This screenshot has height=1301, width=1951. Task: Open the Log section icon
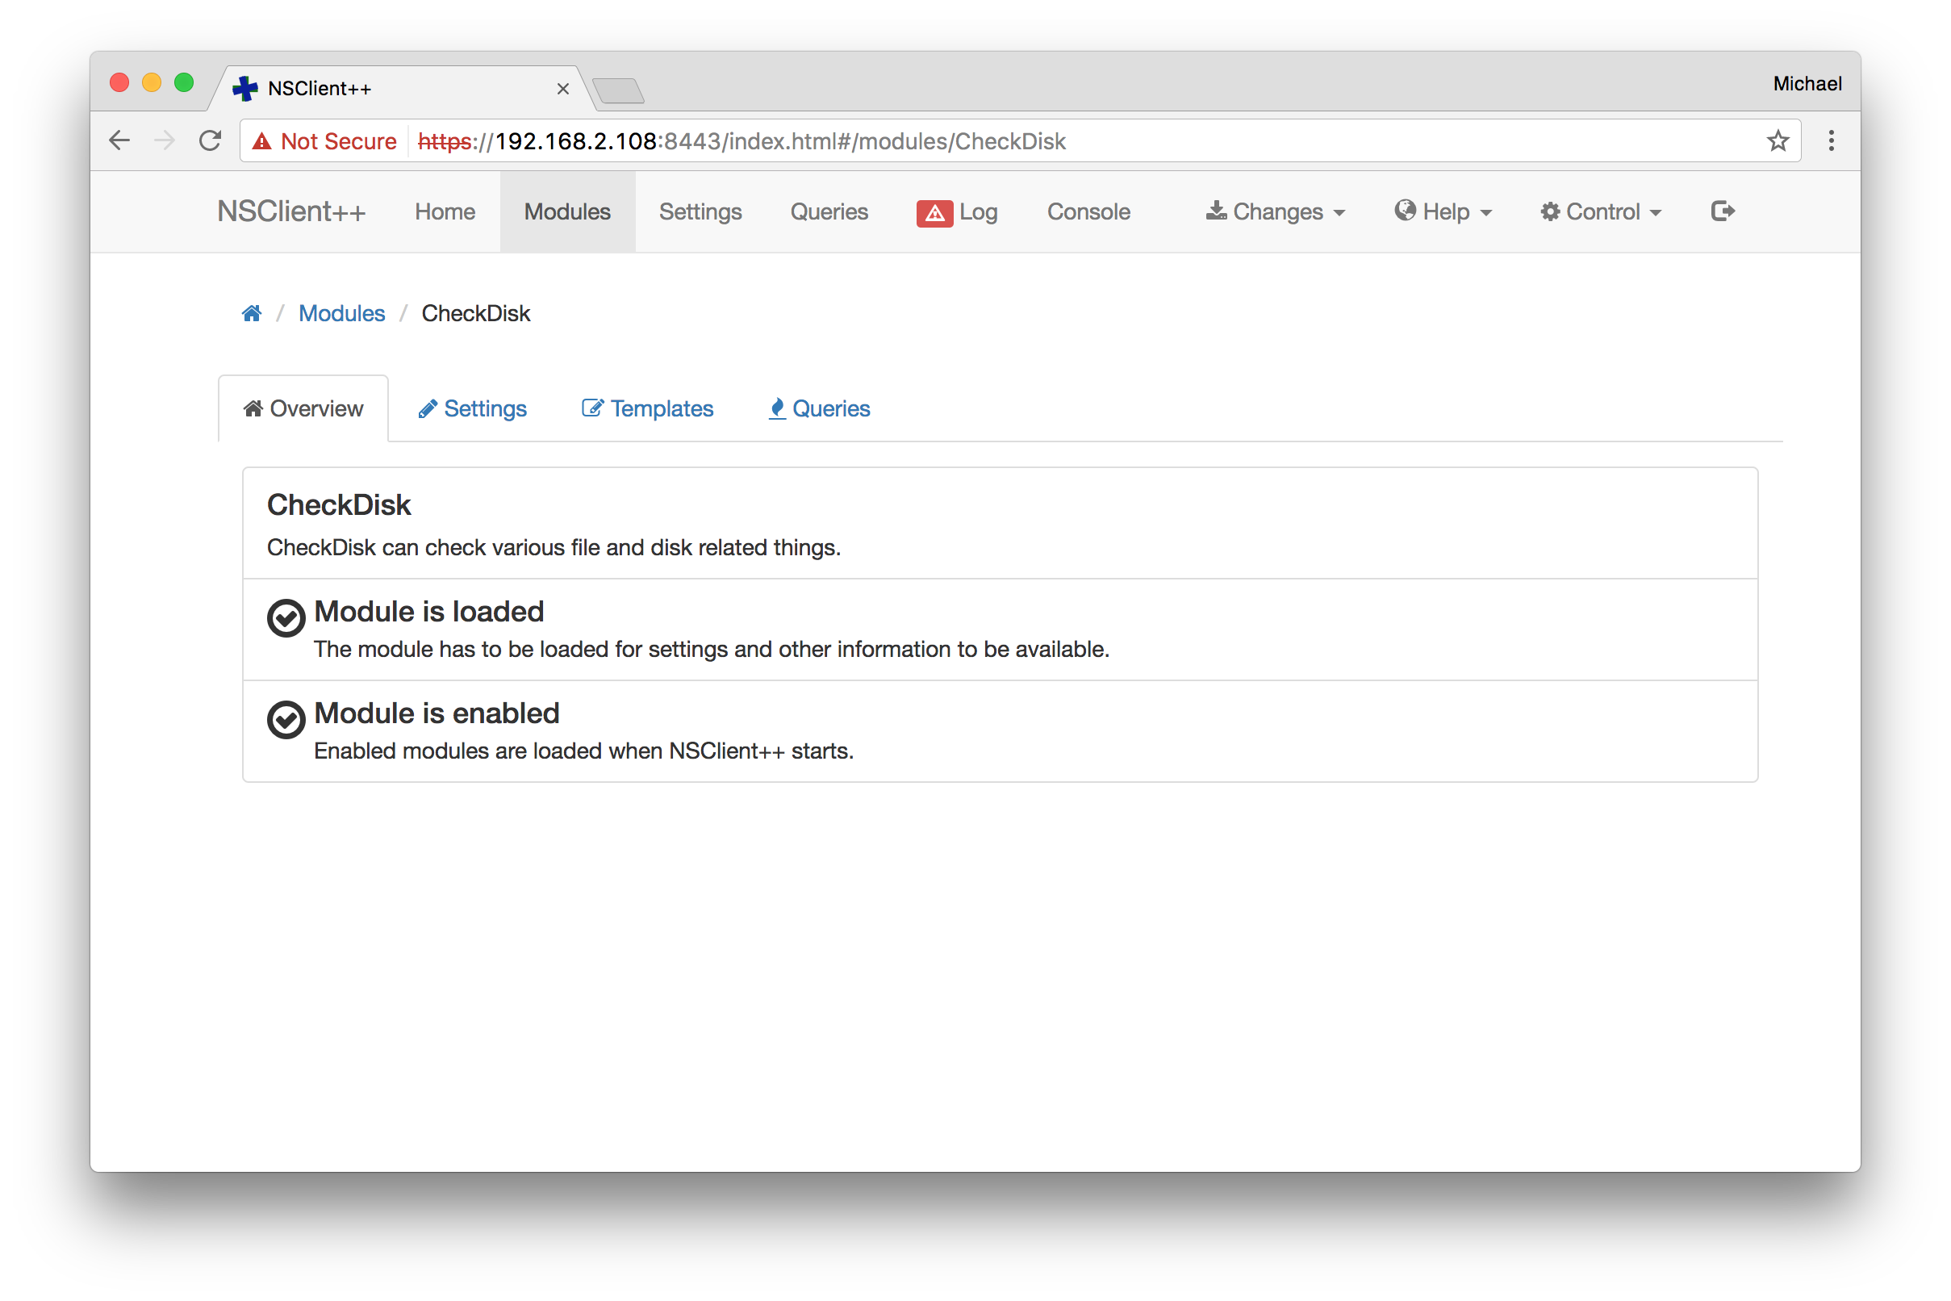(x=930, y=211)
